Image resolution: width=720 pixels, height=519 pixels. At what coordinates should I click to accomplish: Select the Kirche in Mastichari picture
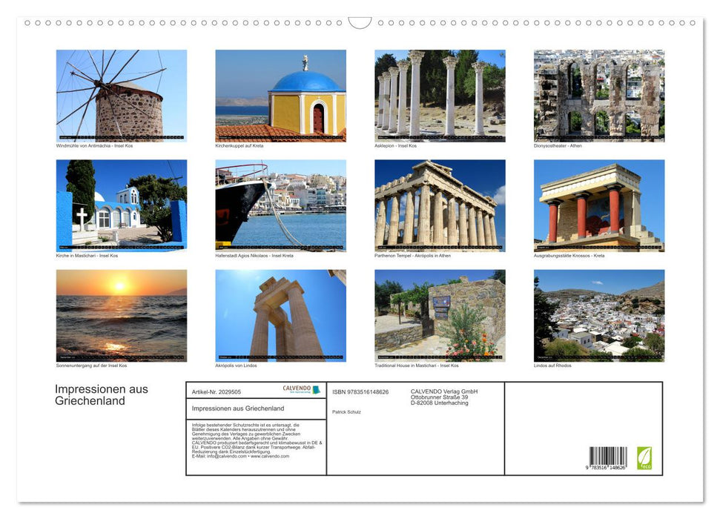(121, 205)
